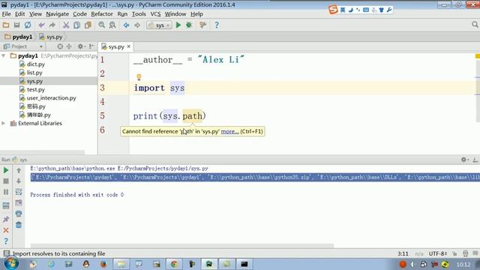
Task: Click the 3:11 cursor position in status bar
Action: (x=403, y=253)
